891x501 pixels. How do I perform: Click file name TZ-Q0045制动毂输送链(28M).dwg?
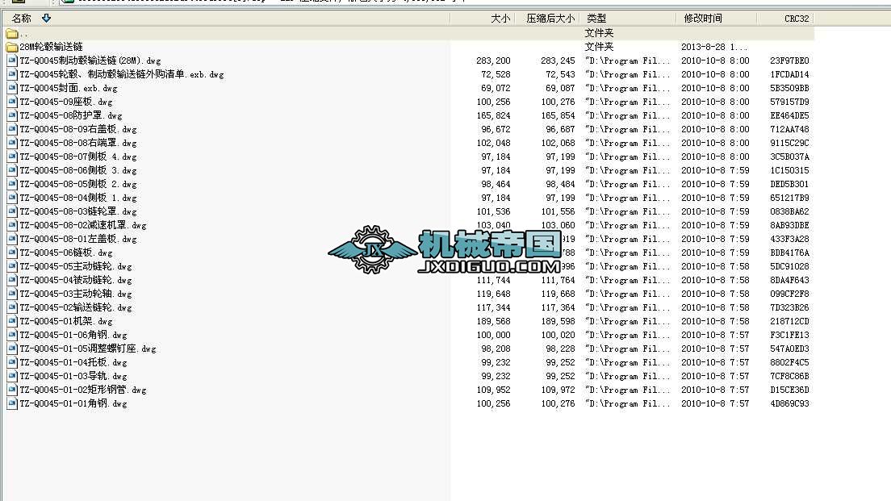click(90, 61)
